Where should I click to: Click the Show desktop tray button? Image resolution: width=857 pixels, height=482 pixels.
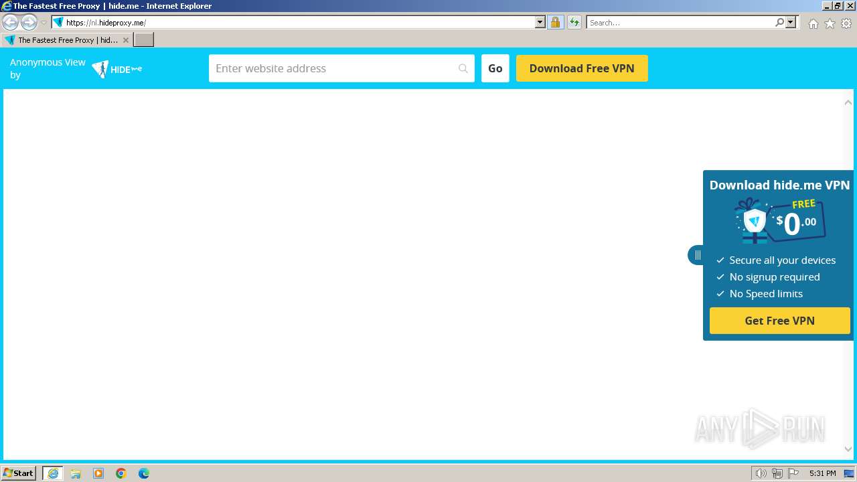click(x=849, y=473)
